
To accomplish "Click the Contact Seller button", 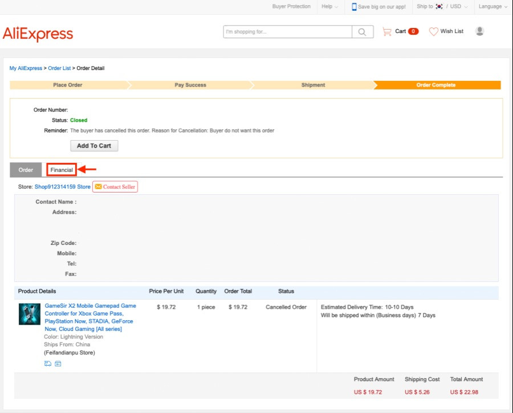I will [115, 187].
